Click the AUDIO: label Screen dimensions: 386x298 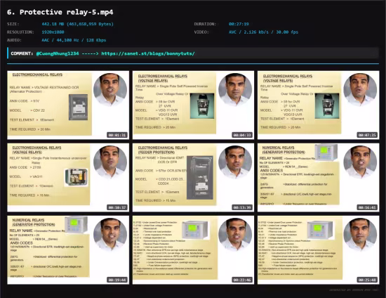(14, 40)
